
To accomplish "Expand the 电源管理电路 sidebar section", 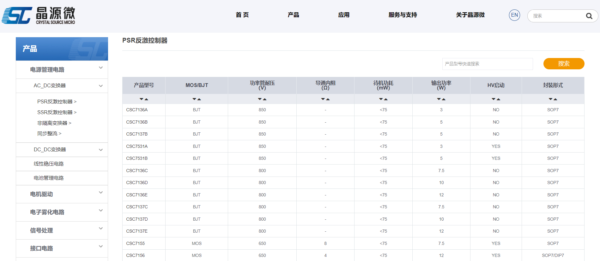I will pyautogui.click(x=101, y=68).
